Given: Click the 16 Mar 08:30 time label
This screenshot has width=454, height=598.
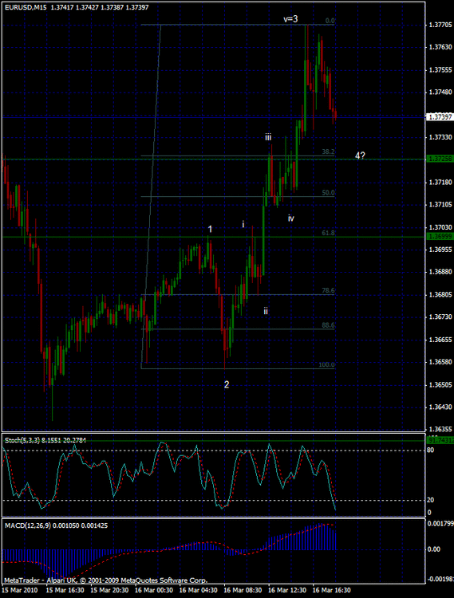Looking at the screenshot, I should [243, 590].
